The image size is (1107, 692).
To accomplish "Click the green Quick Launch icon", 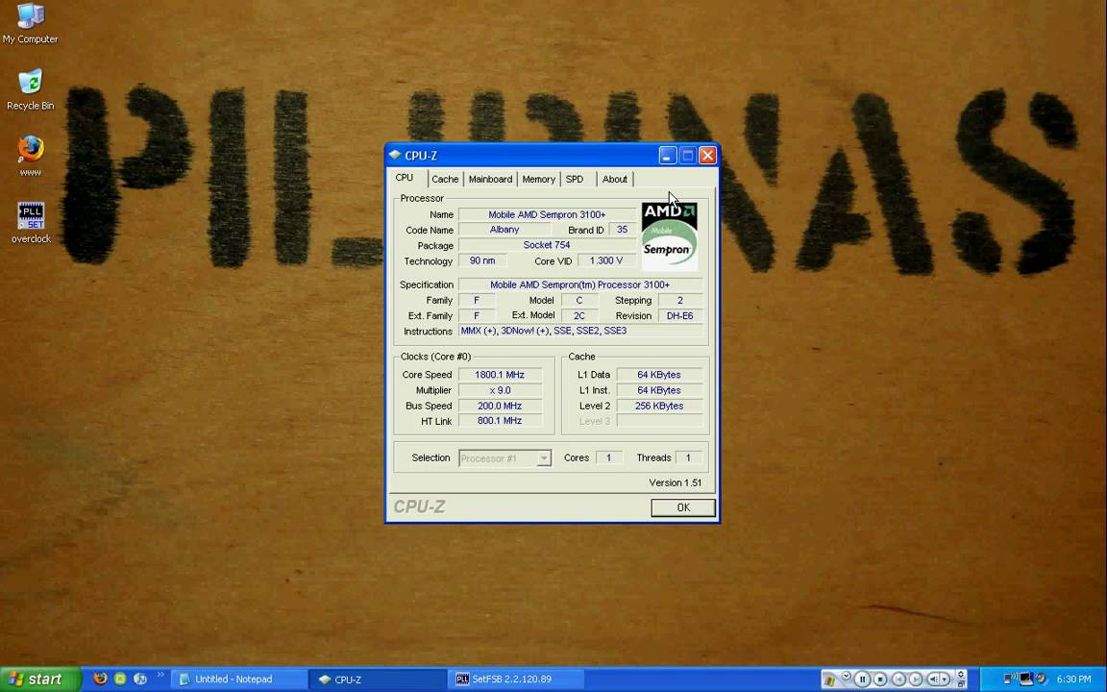I will pyautogui.click(x=120, y=679).
